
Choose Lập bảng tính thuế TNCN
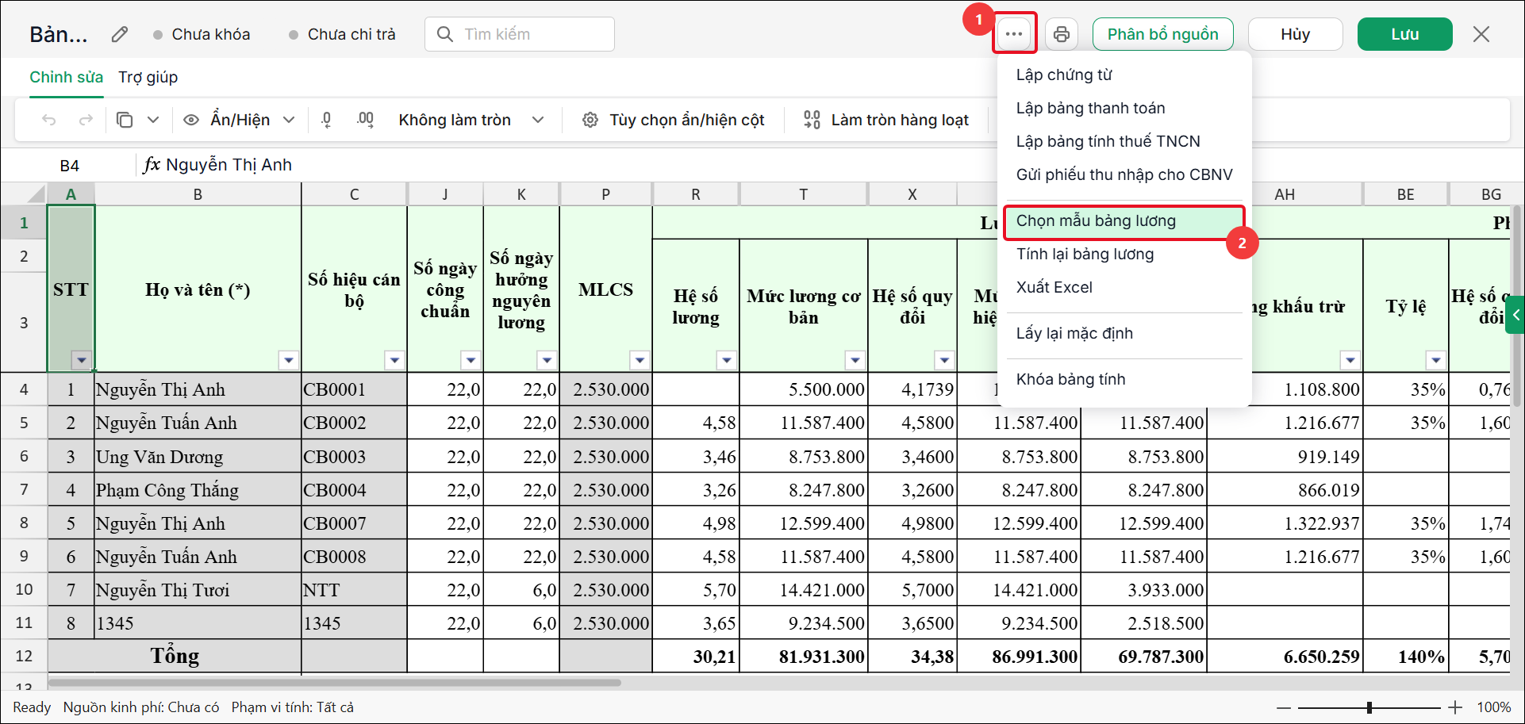1124,141
